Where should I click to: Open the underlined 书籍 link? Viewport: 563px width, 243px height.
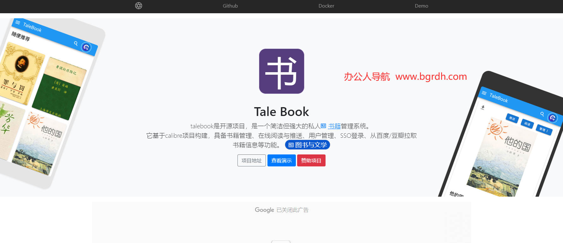pyautogui.click(x=334, y=126)
